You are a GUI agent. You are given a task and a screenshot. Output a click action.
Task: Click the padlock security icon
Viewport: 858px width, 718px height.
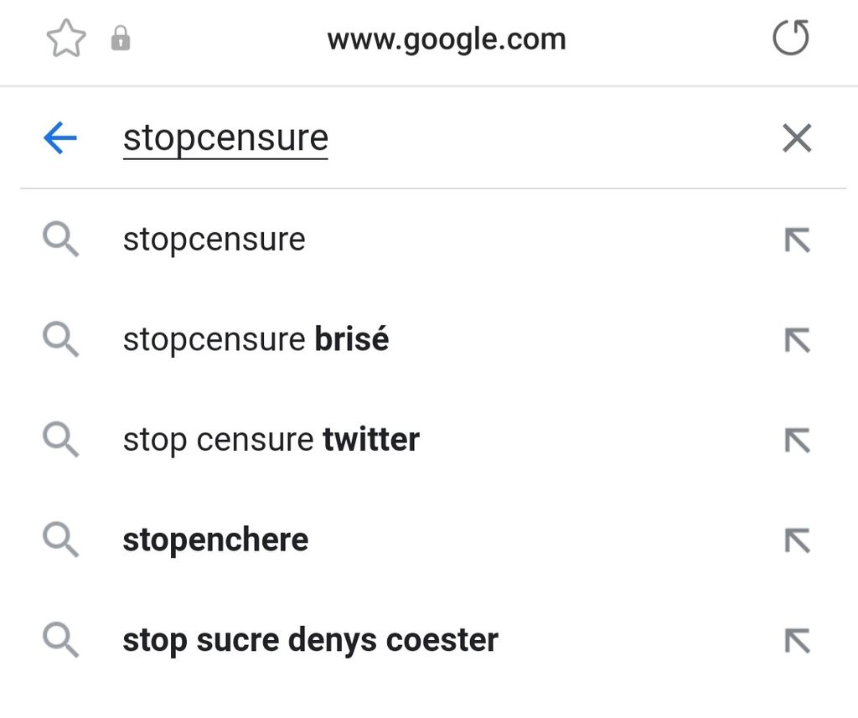121,39
